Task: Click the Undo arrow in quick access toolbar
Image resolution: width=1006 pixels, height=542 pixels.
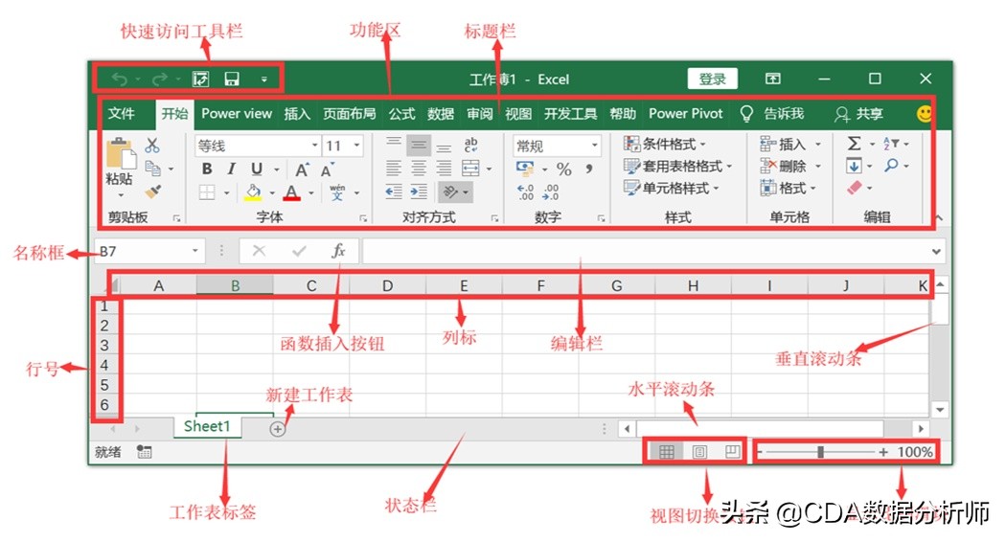Action: coord(120,79)
